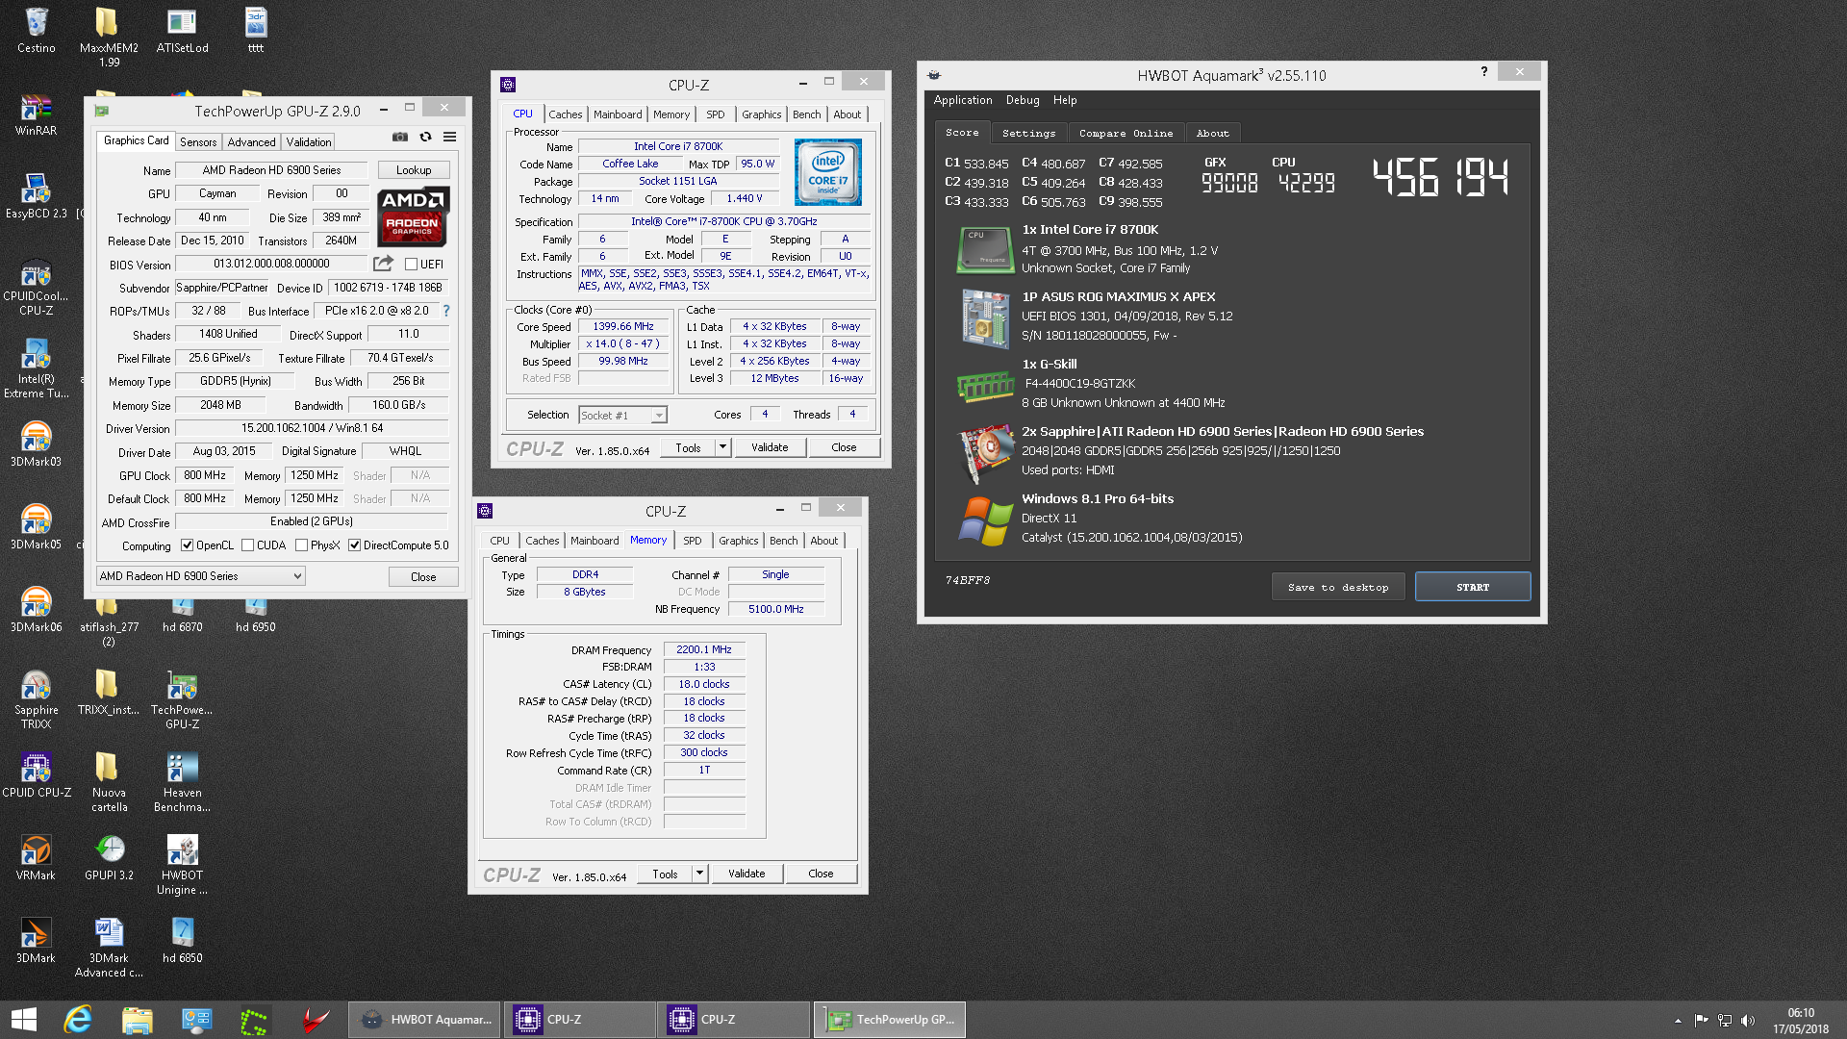
Task: Click Lookup button in GPU-Z
Action: (x=414, y=170)
